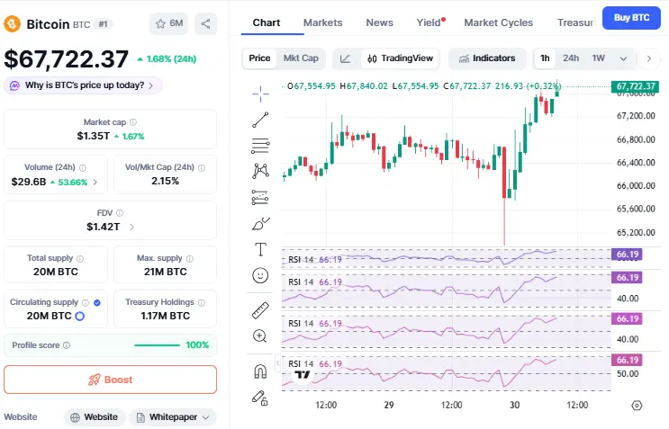Open the News tab
The width and height of the screenshot is (669, 429).
coord(379,22)
